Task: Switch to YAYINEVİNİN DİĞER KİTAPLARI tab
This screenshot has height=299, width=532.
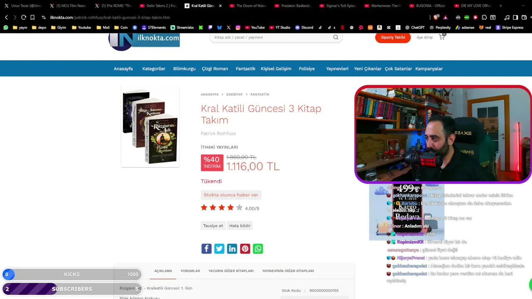Action: click(288, 271)
